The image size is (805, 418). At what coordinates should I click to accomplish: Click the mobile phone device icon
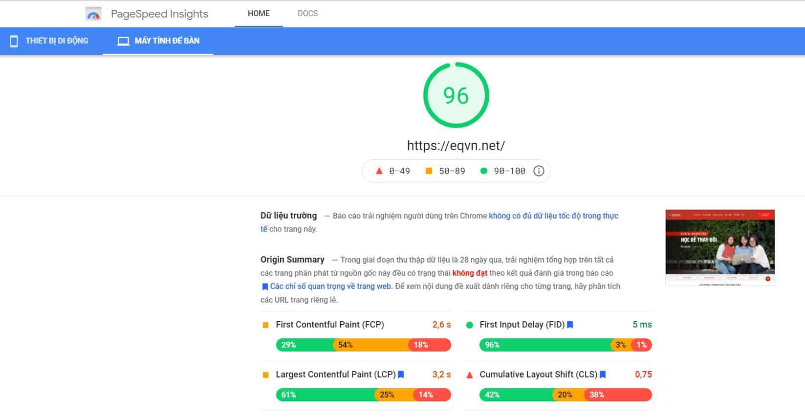14,41
